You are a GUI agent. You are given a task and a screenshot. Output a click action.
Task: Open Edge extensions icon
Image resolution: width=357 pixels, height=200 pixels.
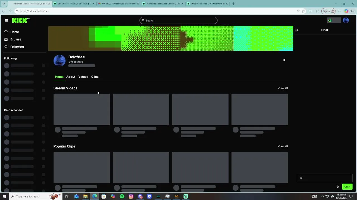pyautogui.click(x=310, y=11)
